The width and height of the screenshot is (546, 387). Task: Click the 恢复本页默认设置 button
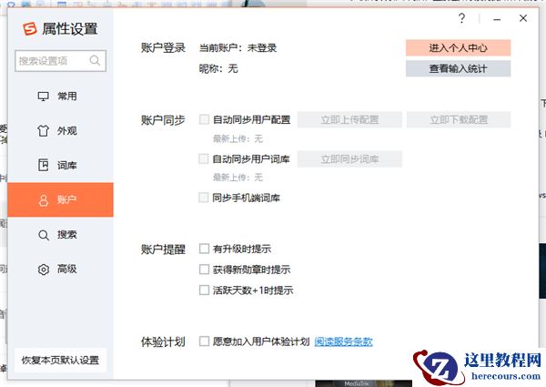tap(61, 360)
